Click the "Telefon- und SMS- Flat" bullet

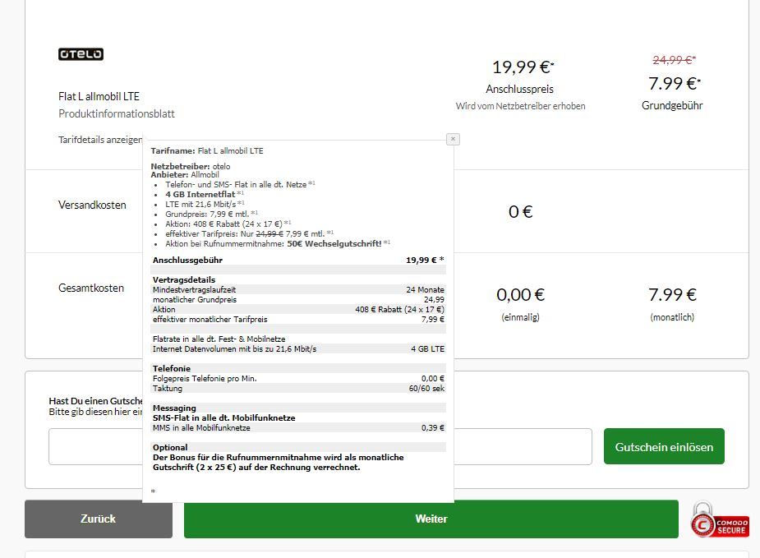tap(240, 185)
